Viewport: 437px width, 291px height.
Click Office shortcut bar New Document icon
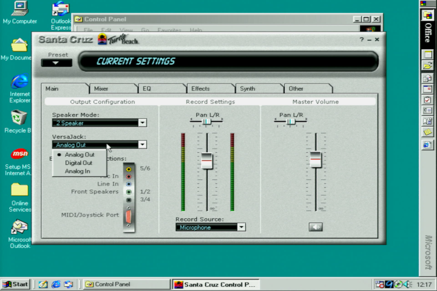tap(427, 54)
